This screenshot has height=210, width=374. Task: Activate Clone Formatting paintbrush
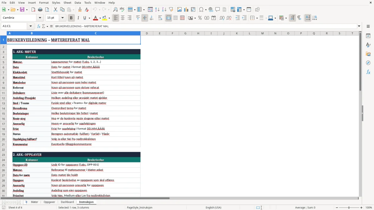pyautogui.click(x=80, y=10)
